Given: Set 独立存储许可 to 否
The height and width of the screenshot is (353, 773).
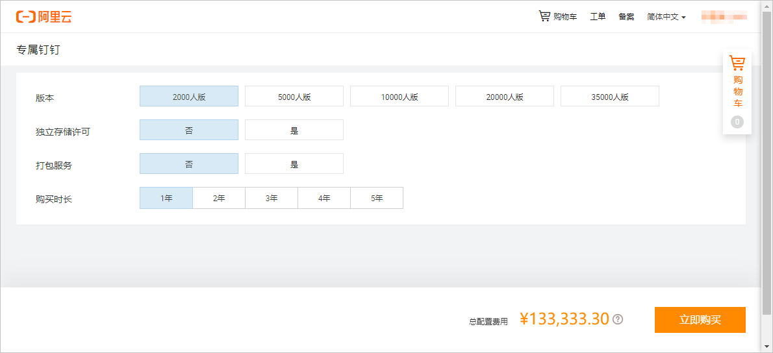Looking at the screenshot, I should click(x=189, y=130).
